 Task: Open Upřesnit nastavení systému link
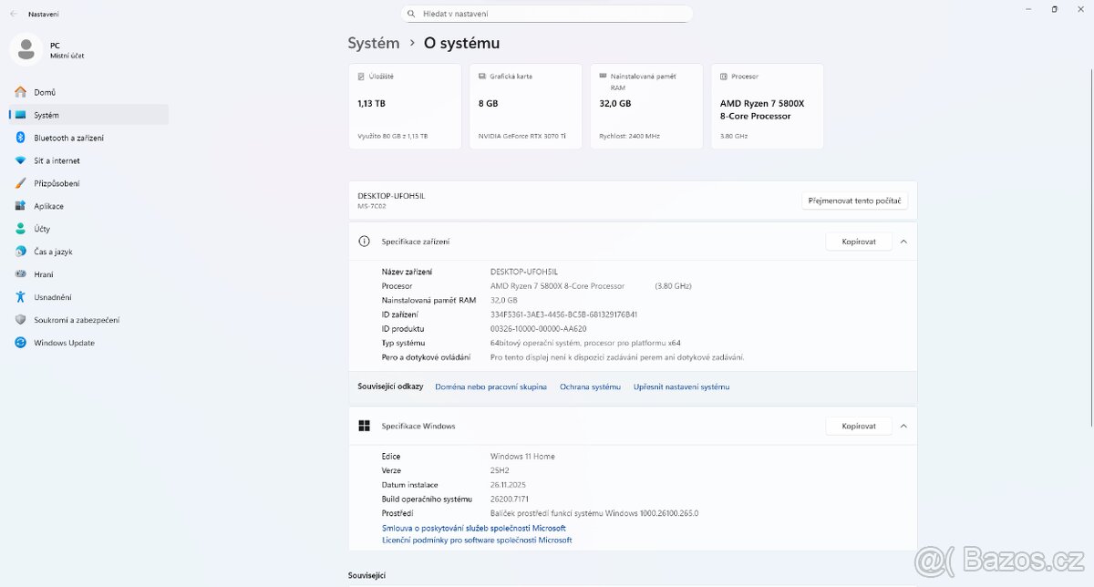(681, 386)
